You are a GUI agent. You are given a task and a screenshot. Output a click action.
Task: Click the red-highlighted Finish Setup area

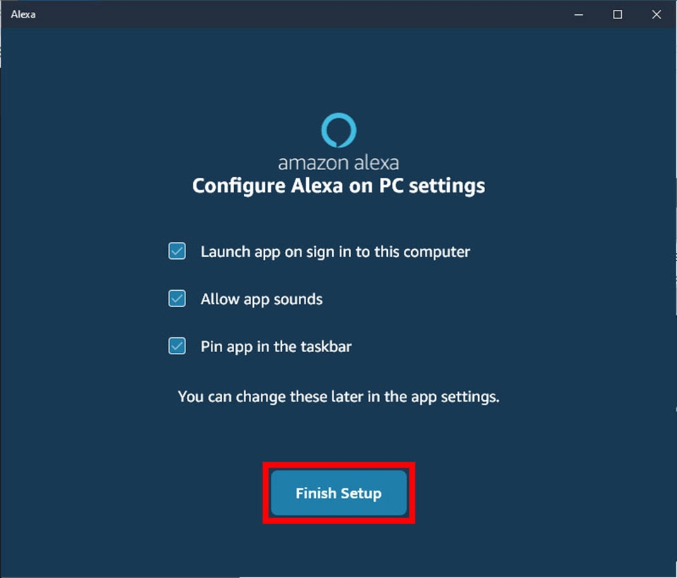point(338,493)
